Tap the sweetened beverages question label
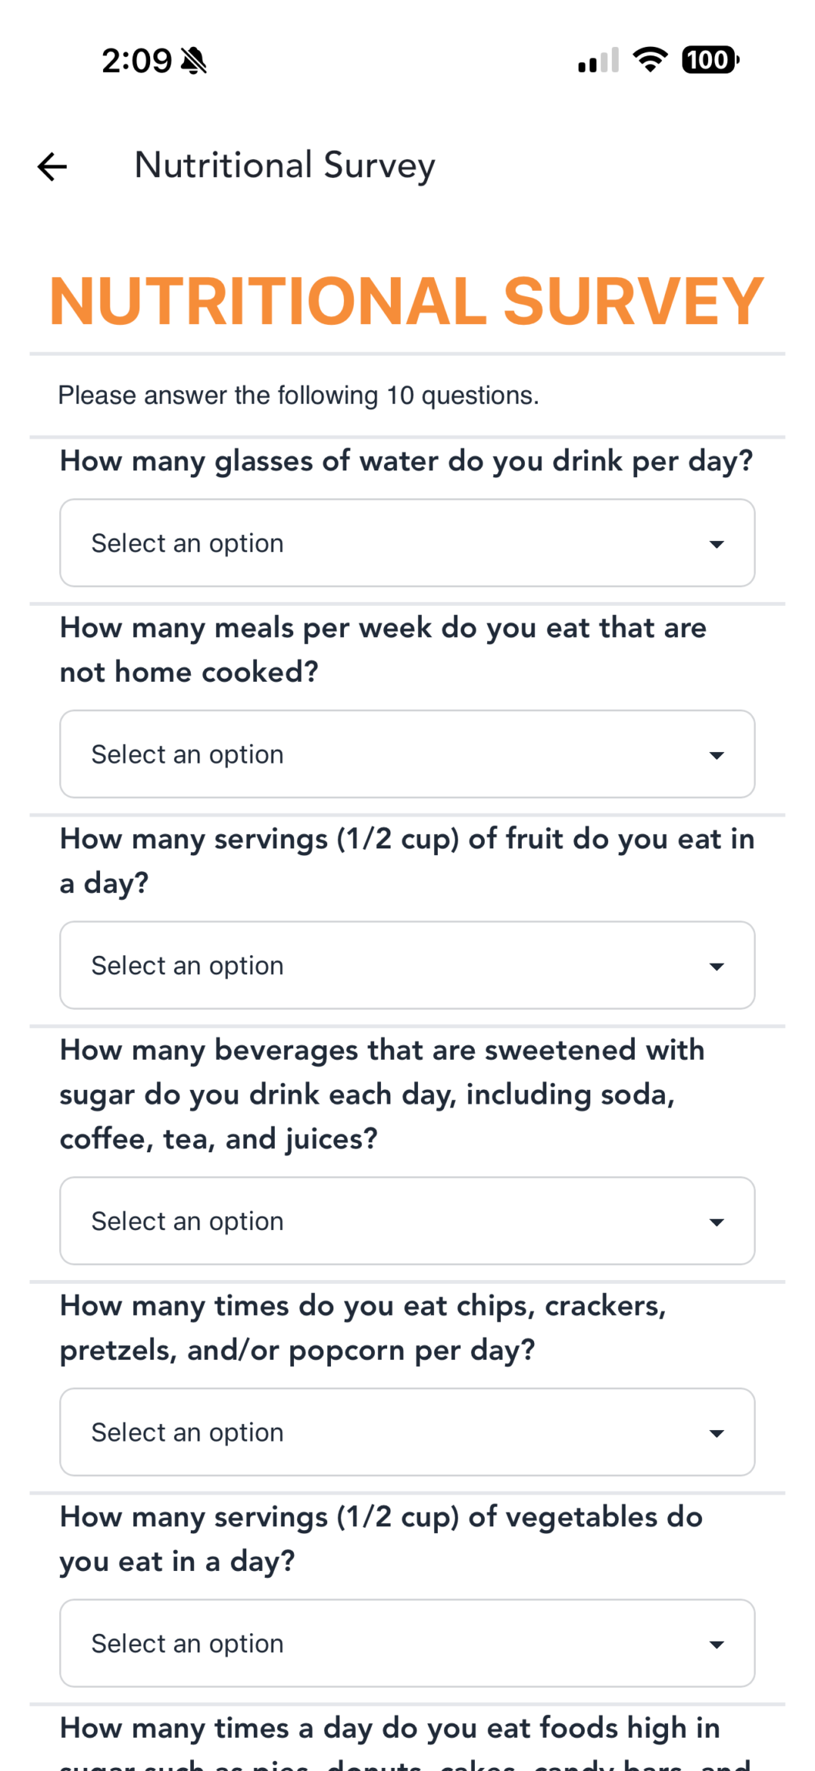This screenshot has height=1771, width=815. 383,1095
